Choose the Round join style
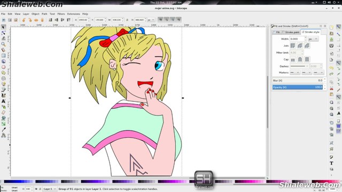The image size is (342, 192). click(x=300, y=45)
